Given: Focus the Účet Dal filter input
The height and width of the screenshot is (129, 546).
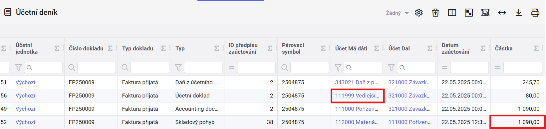Looking at the screenshot, I should tap(416, 68).
